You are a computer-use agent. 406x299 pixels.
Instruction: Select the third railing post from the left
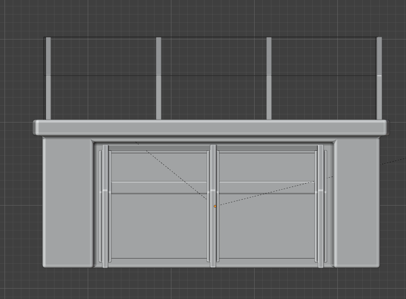269,78
